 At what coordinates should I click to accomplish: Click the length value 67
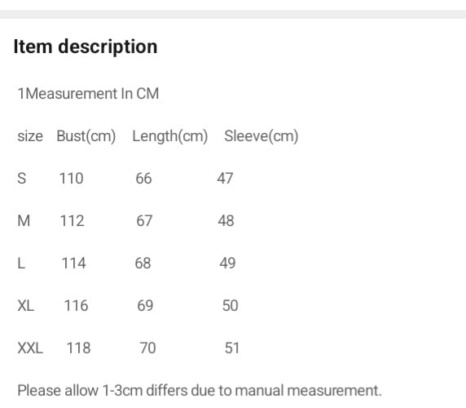[x=144, y=221]
